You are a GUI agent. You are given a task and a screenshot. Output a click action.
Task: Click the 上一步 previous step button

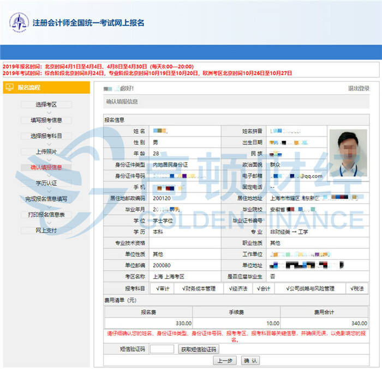click(225, 361)
